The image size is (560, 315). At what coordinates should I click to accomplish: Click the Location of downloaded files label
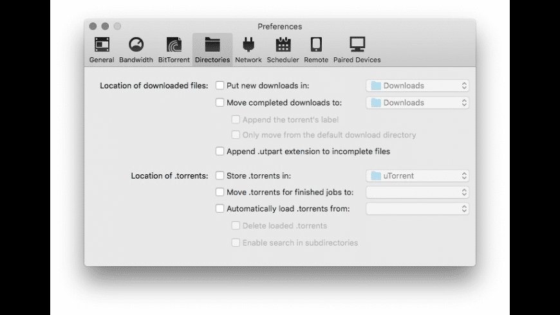tap(154, 85)
